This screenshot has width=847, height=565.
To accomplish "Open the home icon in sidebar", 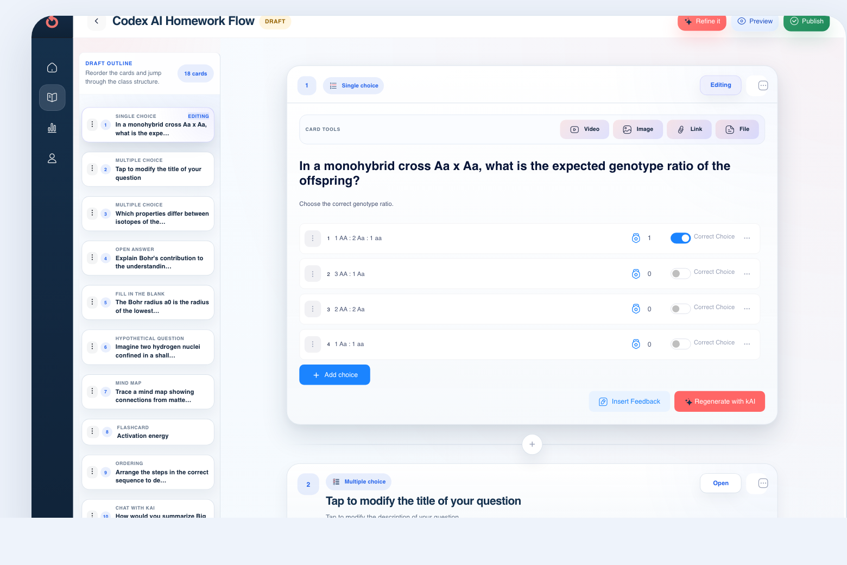I will coord(52,68).
